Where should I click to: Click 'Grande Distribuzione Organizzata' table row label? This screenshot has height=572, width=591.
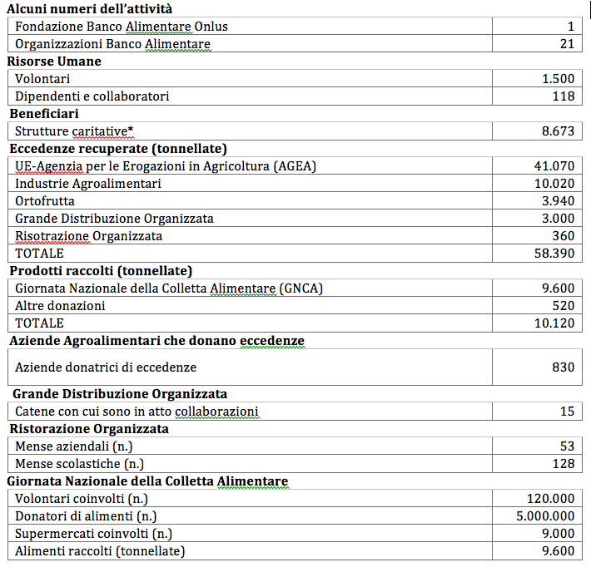pos(114,219)
